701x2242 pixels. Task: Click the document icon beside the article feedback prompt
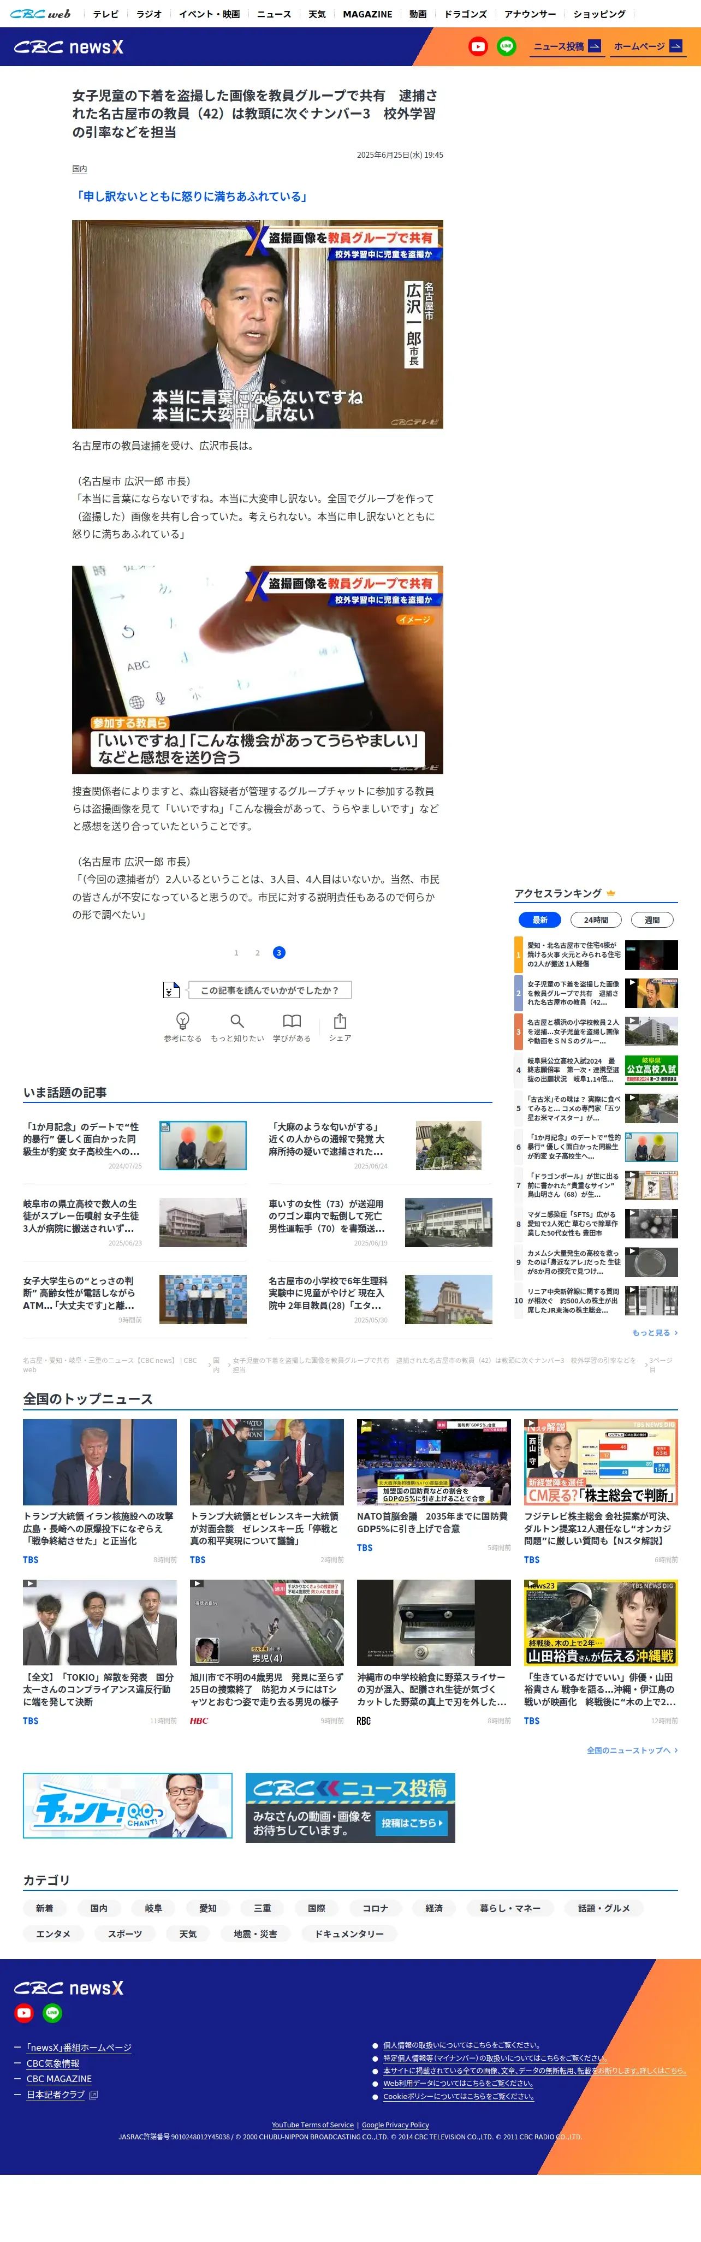click(x=171, y=989)
